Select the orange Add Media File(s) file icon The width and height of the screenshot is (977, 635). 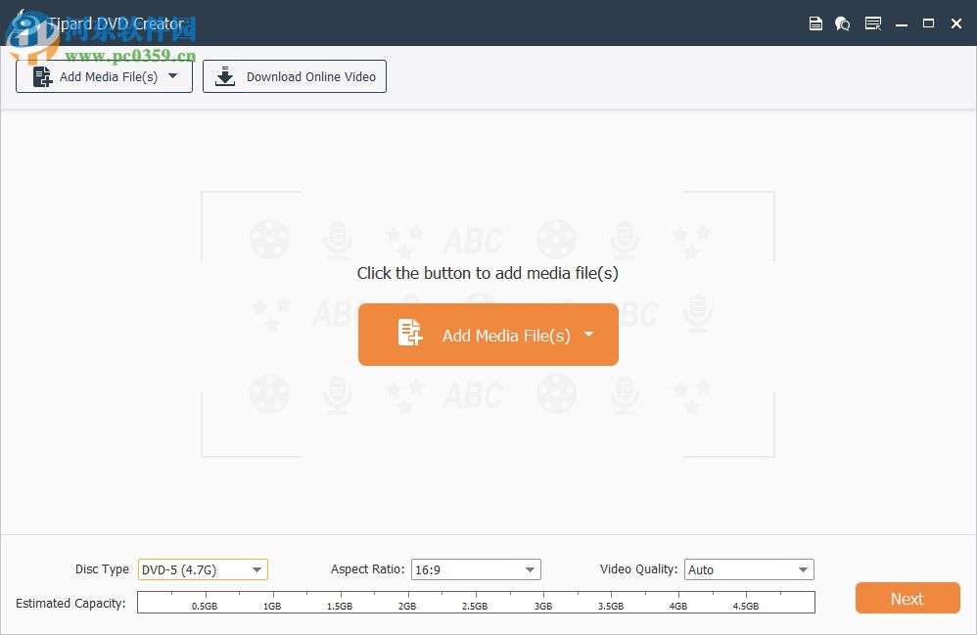pos(408,334)
